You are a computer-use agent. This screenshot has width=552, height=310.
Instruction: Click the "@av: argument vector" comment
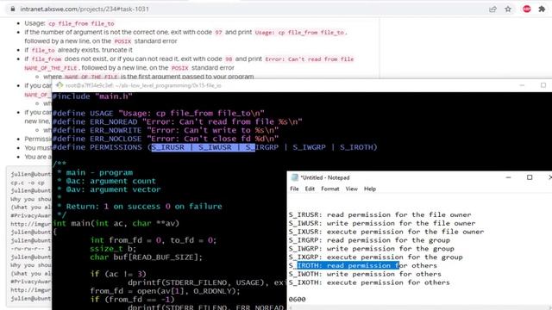pyautogui.click(x=113, y=189)
